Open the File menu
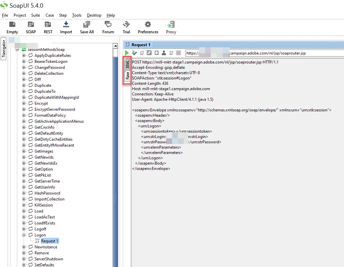 click(5, 15)
